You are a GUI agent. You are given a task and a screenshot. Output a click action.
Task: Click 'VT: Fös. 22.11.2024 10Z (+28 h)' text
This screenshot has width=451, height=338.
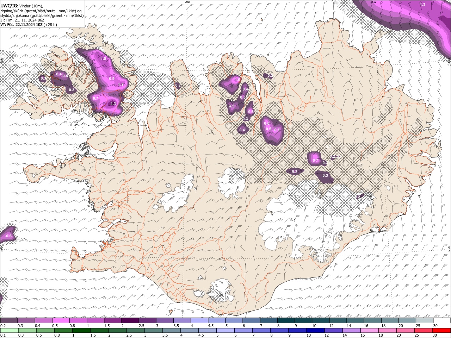29,25
